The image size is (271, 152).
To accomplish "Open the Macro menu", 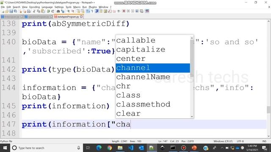I will tap(77, 7).
